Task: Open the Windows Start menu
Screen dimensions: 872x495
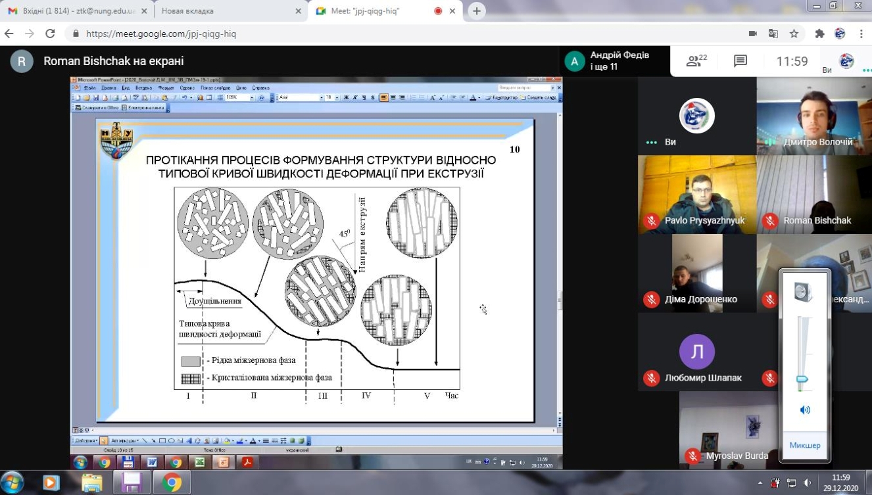Action: [13, 482]
